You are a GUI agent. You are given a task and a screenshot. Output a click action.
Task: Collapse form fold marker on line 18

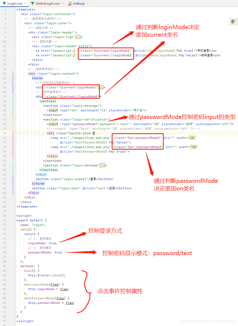pos(15,78)
